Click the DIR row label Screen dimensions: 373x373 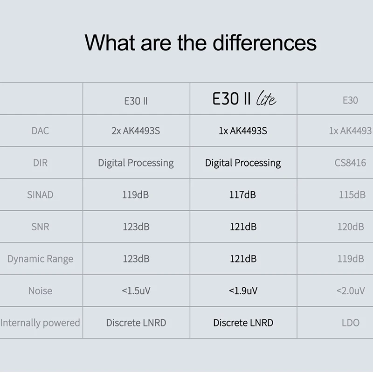point(40,163)
